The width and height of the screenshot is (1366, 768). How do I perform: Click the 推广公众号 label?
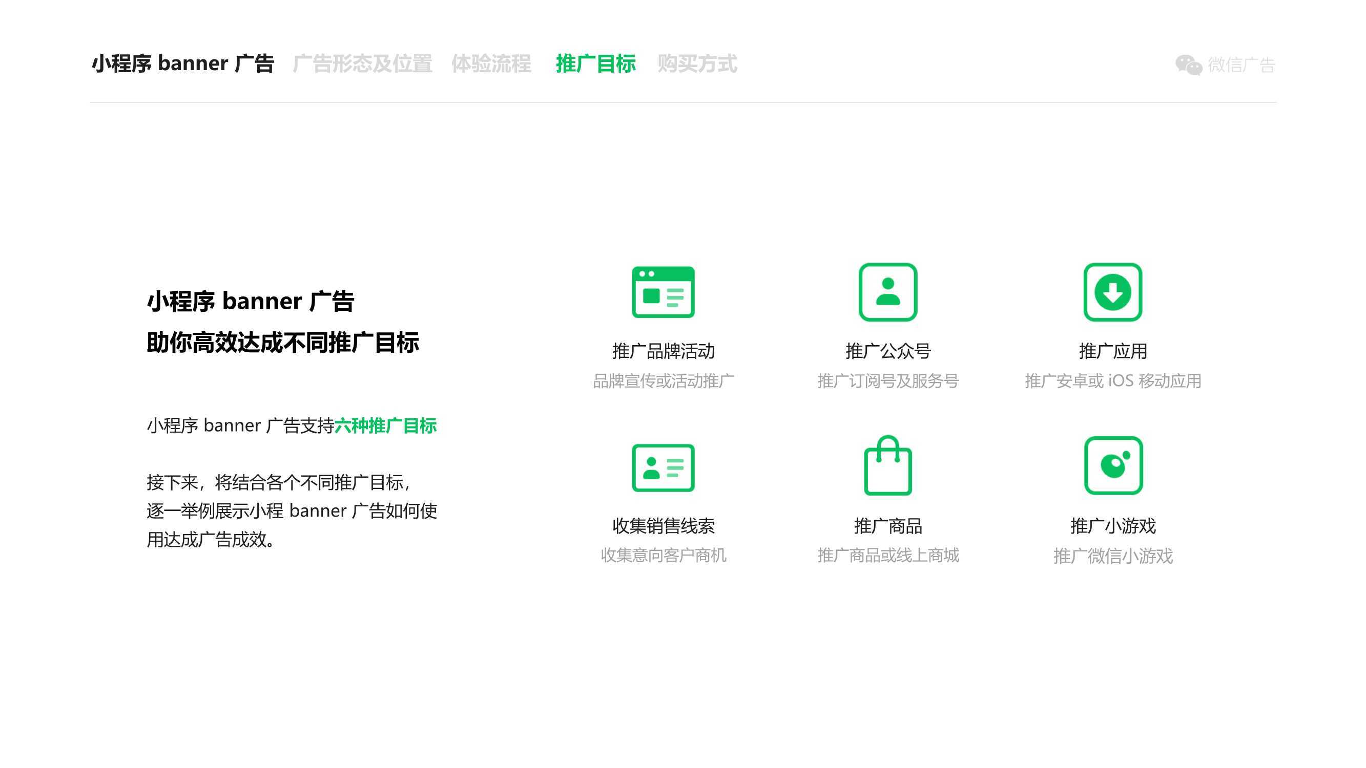(x=888, y=351)
